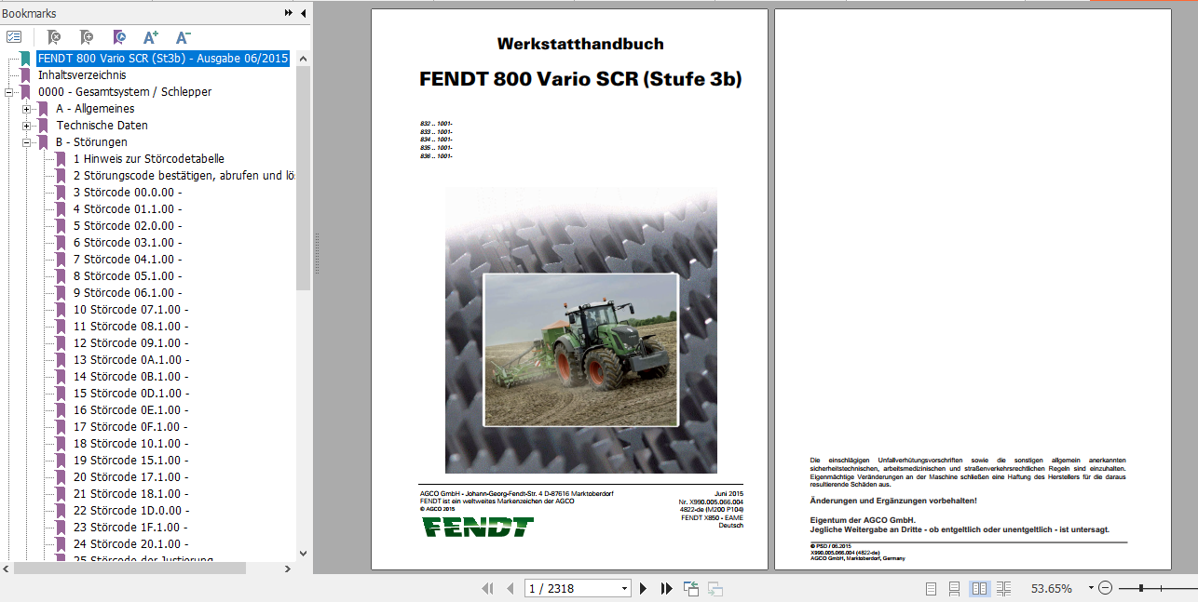The image size is (1198, 602).
Task: Expand the A - Allgemeines bookmark
Action: [x=28, y=109]
